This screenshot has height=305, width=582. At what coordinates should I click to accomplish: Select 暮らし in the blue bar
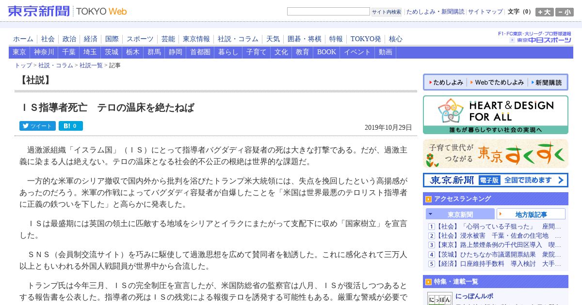tap(228, 52)
